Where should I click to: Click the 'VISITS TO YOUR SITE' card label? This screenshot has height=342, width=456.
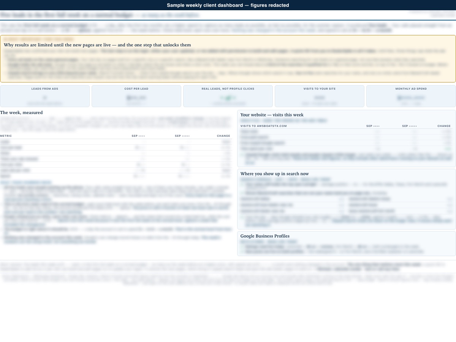[x=320, y=89]
